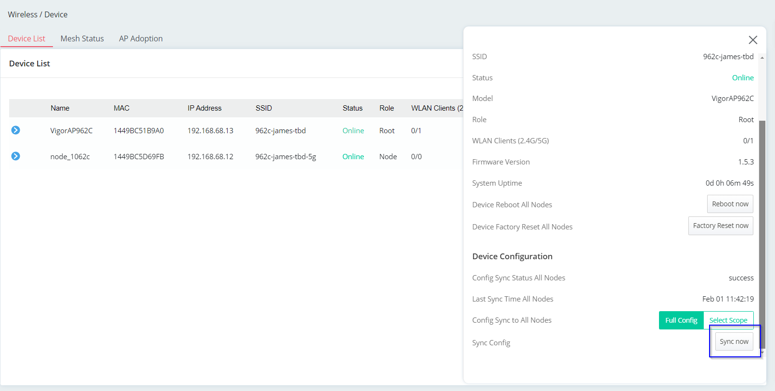This screenshot has width=775, height=391.
Task: Select the Device List tab
Action: click(x=26, y=38)
